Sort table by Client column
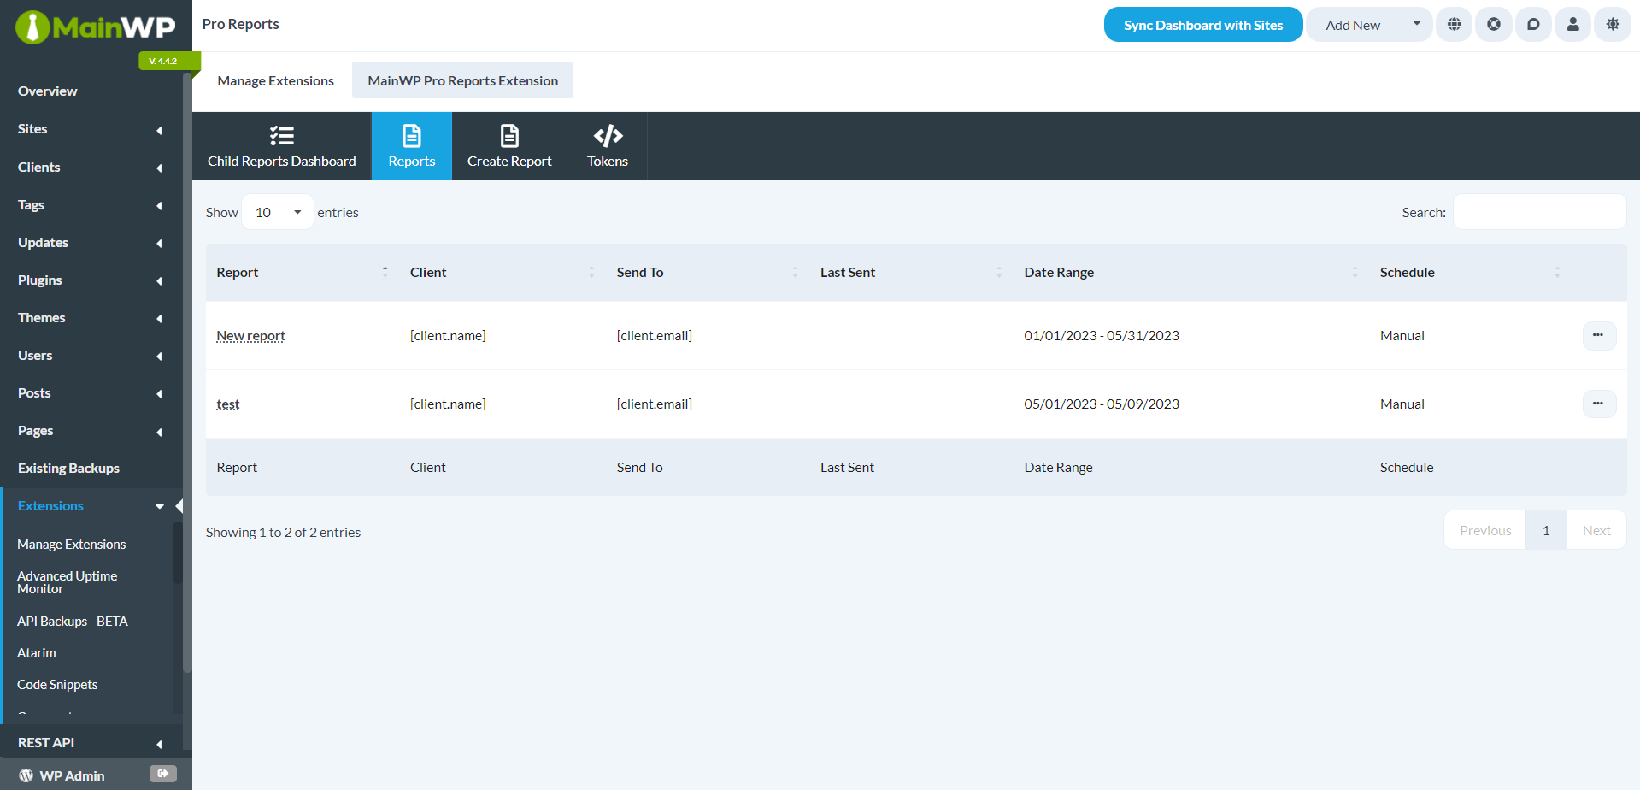 pyautogui.click(x=503, y=272)
